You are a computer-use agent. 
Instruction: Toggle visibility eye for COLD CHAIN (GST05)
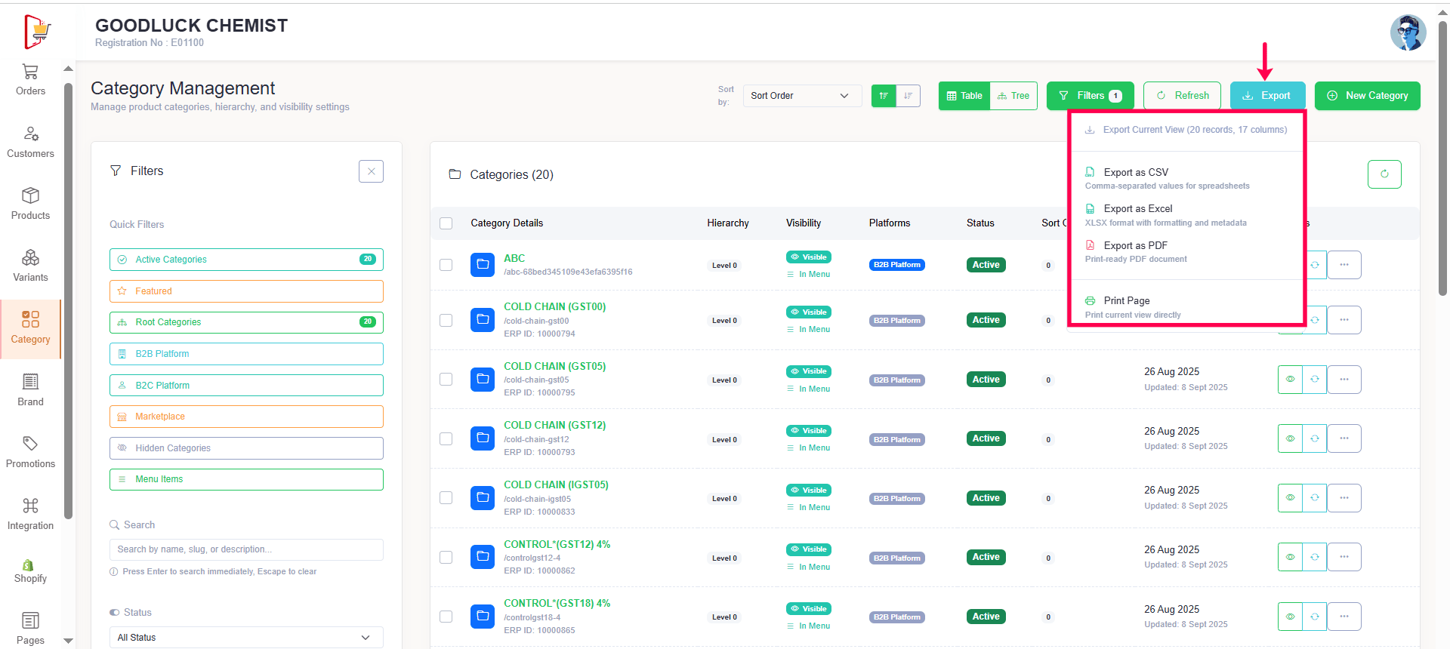(1290, 380)
